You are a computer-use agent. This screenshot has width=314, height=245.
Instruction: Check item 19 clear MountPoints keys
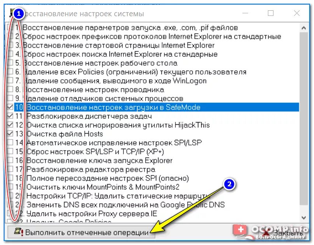pyautogui.click(x=10, y=187)
